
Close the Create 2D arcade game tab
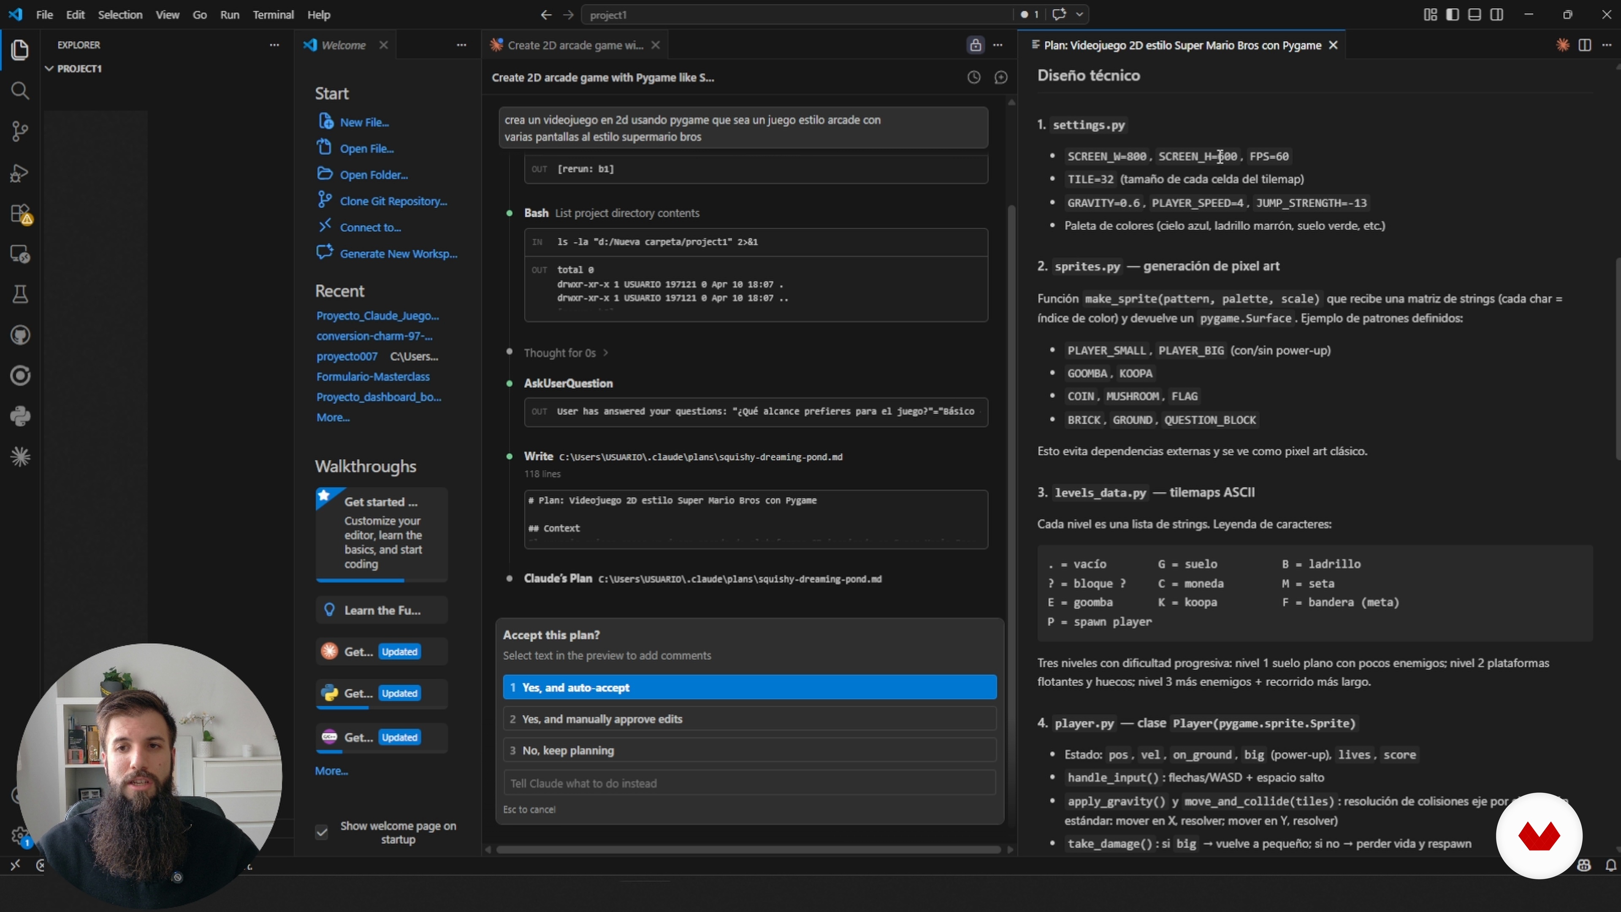click(x=656, y=45)
